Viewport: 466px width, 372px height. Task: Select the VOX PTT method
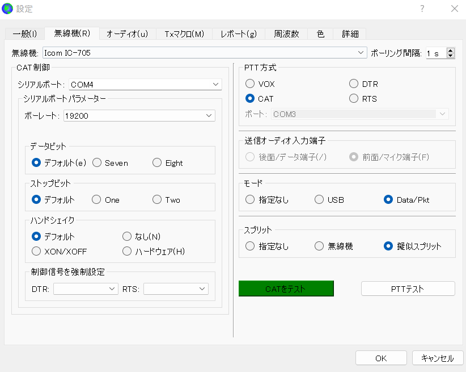[250, 84]
